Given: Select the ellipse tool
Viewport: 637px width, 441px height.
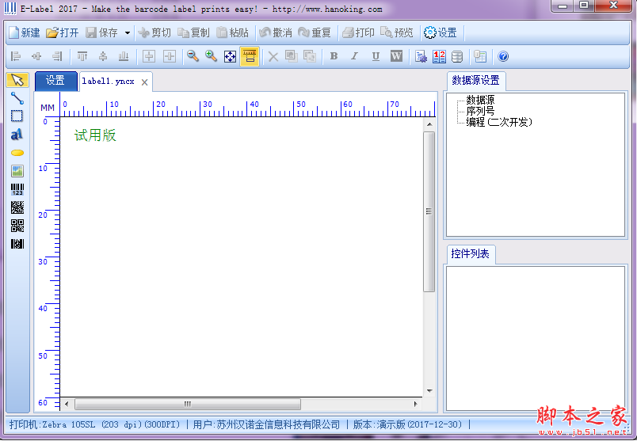Looking at the screenshot, I should point(17,153).
